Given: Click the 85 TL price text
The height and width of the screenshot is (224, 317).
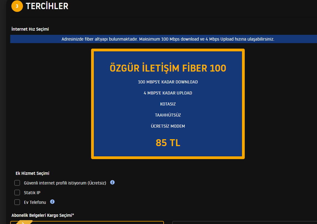Looking at the screenshot, I should [168, 143].
